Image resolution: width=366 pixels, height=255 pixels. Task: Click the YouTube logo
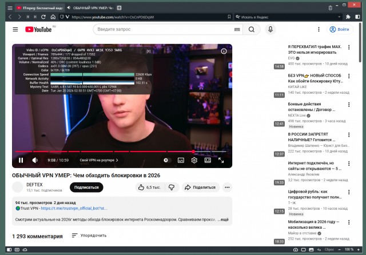(x=38, y=29)
